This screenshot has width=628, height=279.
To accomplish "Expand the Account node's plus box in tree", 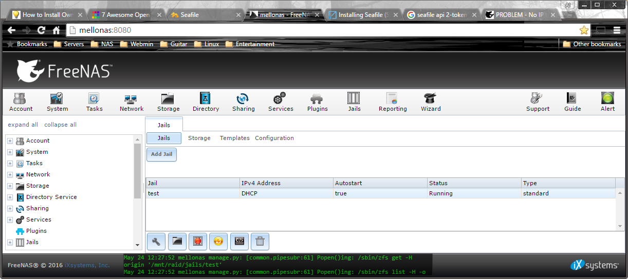I will click(x=10, y=141).
